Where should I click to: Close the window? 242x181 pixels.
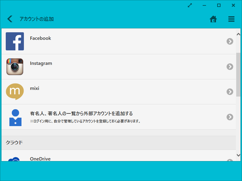pyautogui.click(x=233, y=5)
